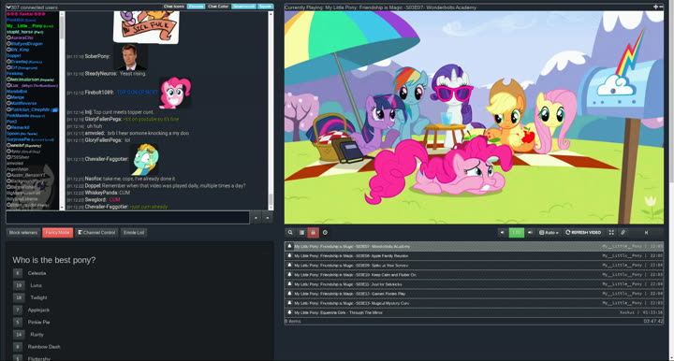Image resolution: width=674 pixels, height=361 pixels.
Task: Click username Firebolt1089 in chat
Action: 99,93
